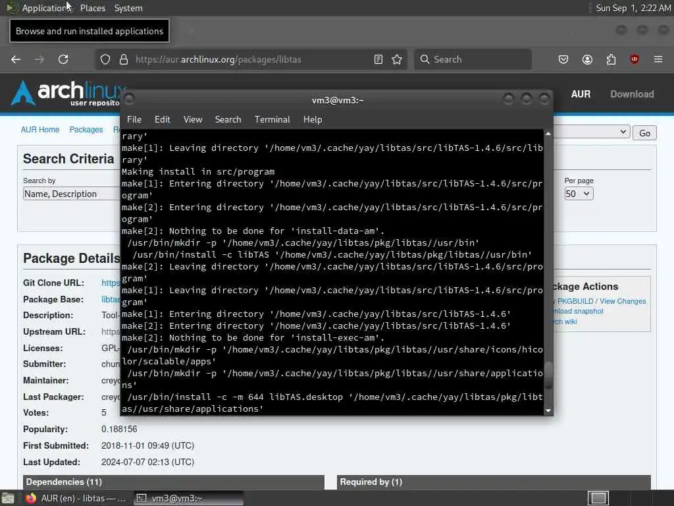Click the Firefox address bar URL
This screenshot has width=674, height=506.
(x=219, y=59)
